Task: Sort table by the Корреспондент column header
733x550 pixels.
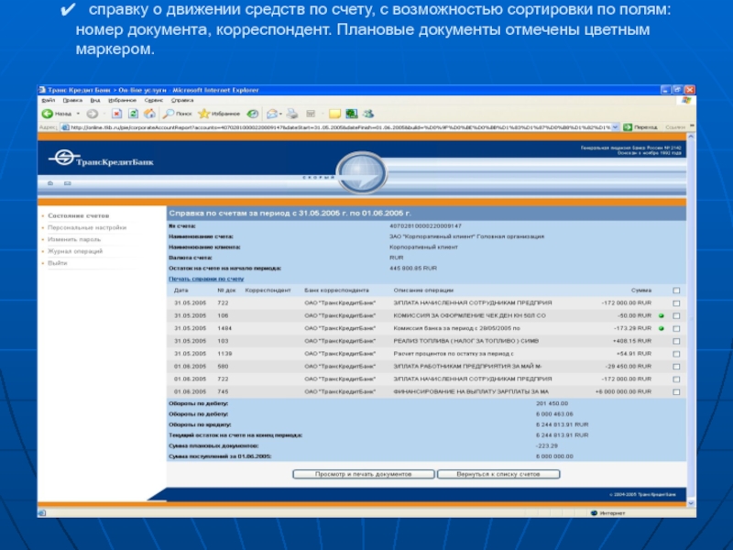Action: click(268, 290)
